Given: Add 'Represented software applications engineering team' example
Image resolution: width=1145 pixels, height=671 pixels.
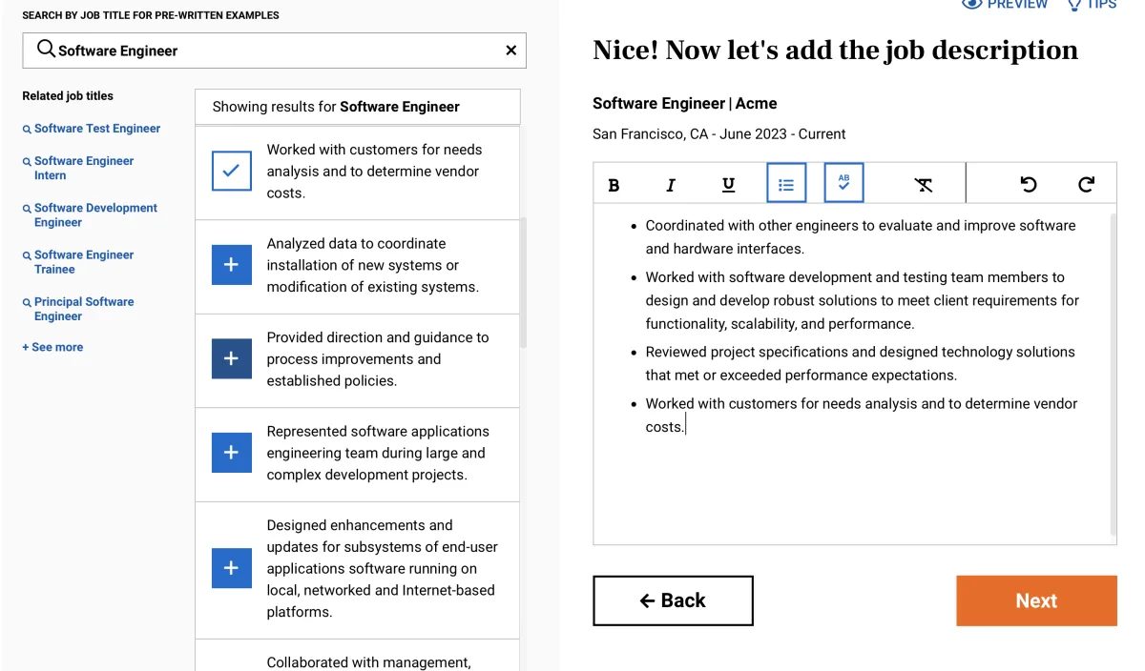Looking at the screenshot, I should coord(231,453).
